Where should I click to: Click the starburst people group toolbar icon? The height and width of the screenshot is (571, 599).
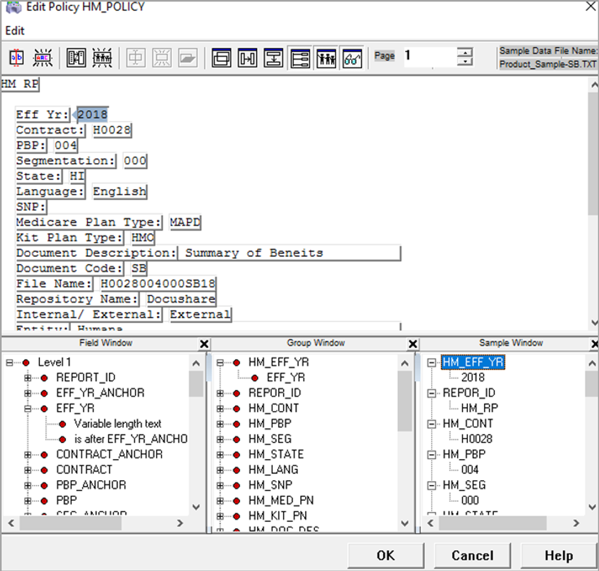102,58
